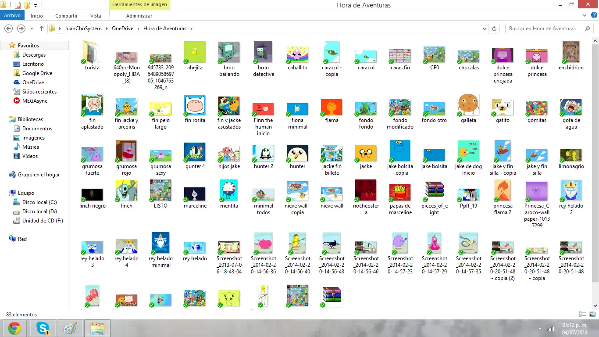Click the scrollbar down arrow in file list

click(595, 305)
